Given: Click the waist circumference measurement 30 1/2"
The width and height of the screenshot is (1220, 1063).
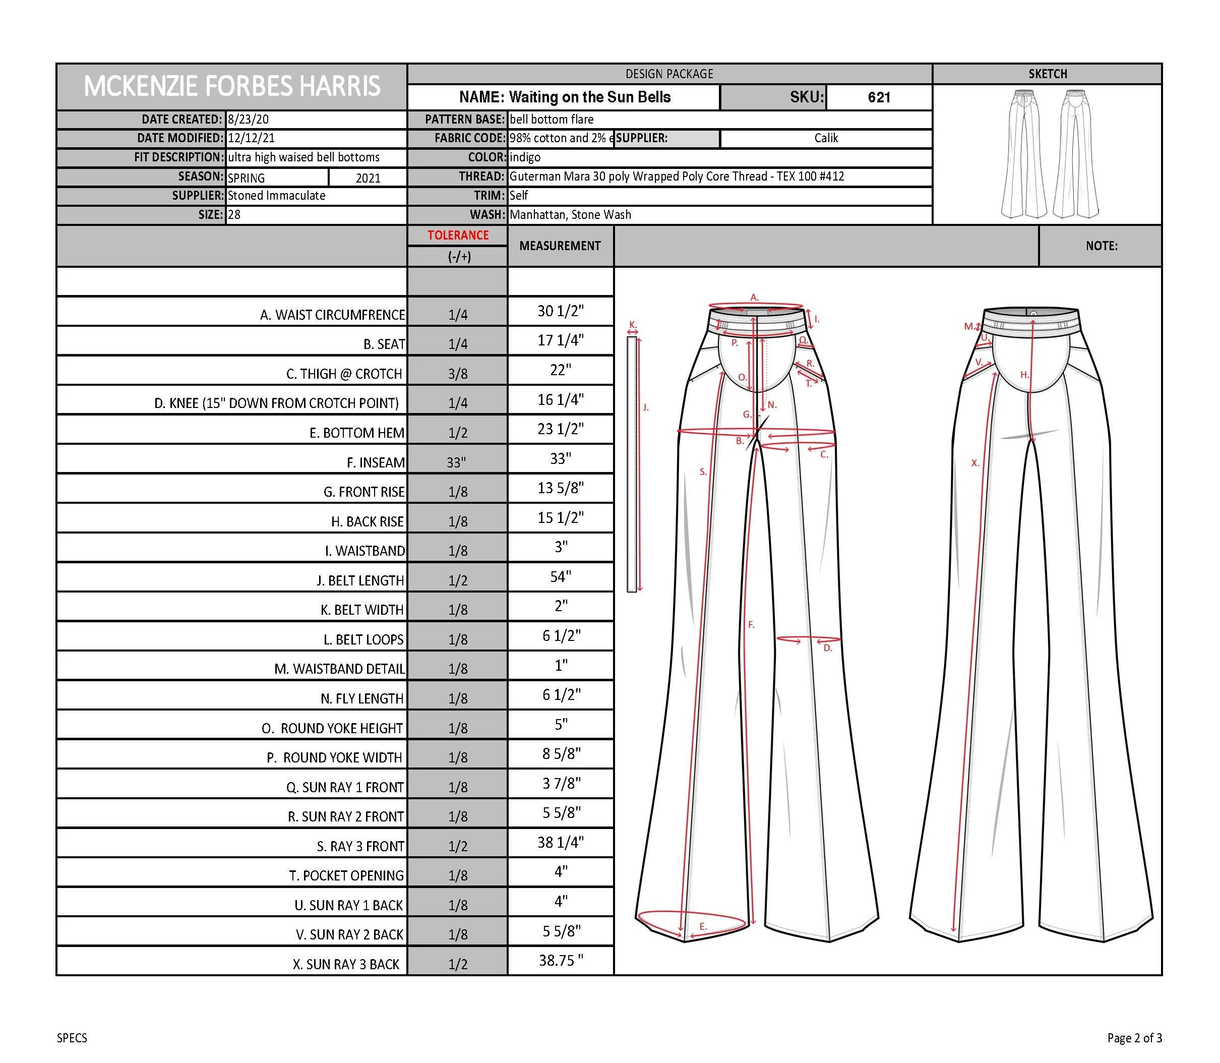Looking at the screenshot, I should (561, 311).
